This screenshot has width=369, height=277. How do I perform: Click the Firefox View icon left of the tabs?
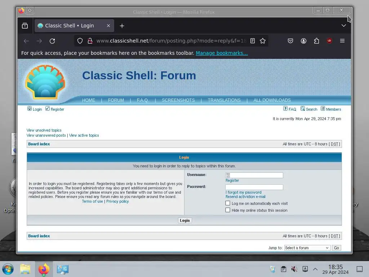click(x=25, y=26)
